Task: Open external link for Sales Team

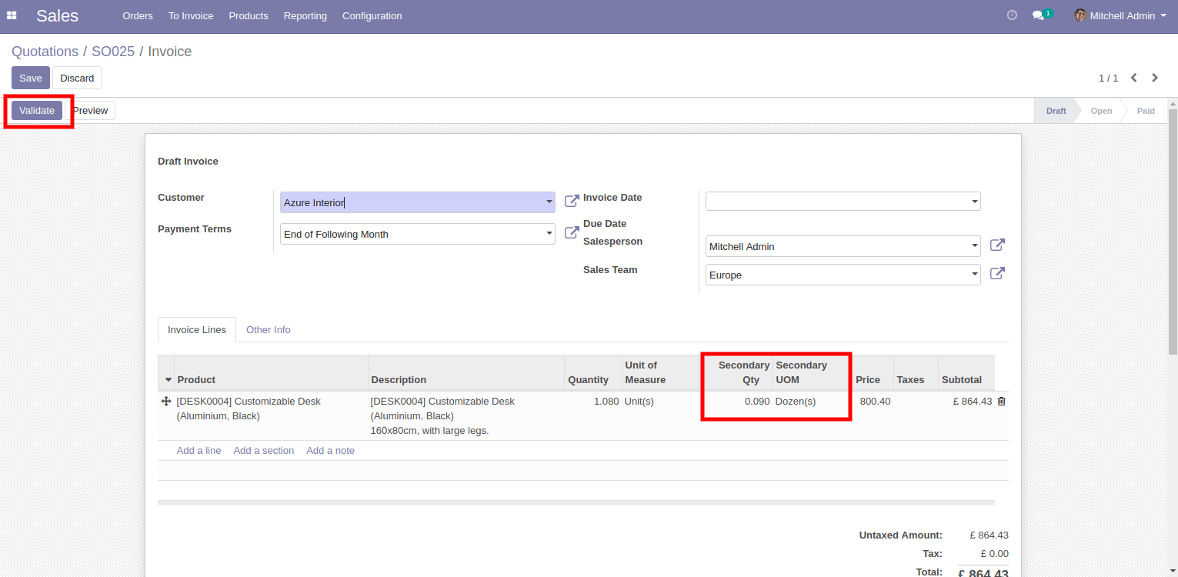Action: coord(997,274)
